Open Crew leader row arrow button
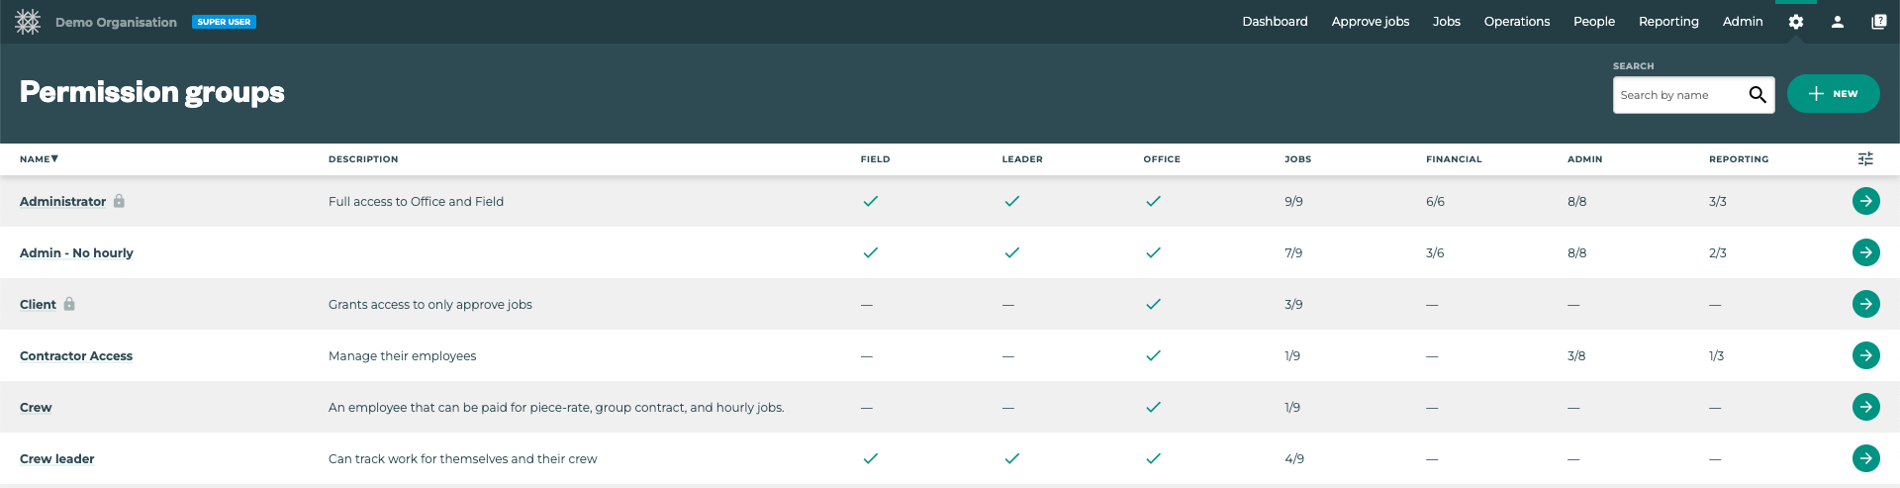 click(1865, 458)
